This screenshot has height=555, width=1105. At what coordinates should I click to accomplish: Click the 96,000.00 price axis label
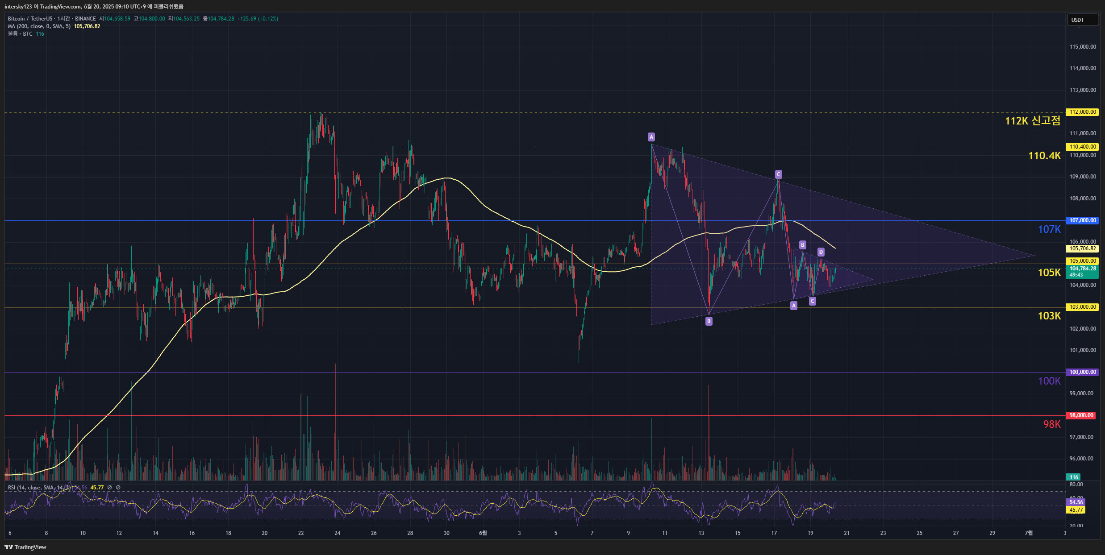tap(1082, 459)
